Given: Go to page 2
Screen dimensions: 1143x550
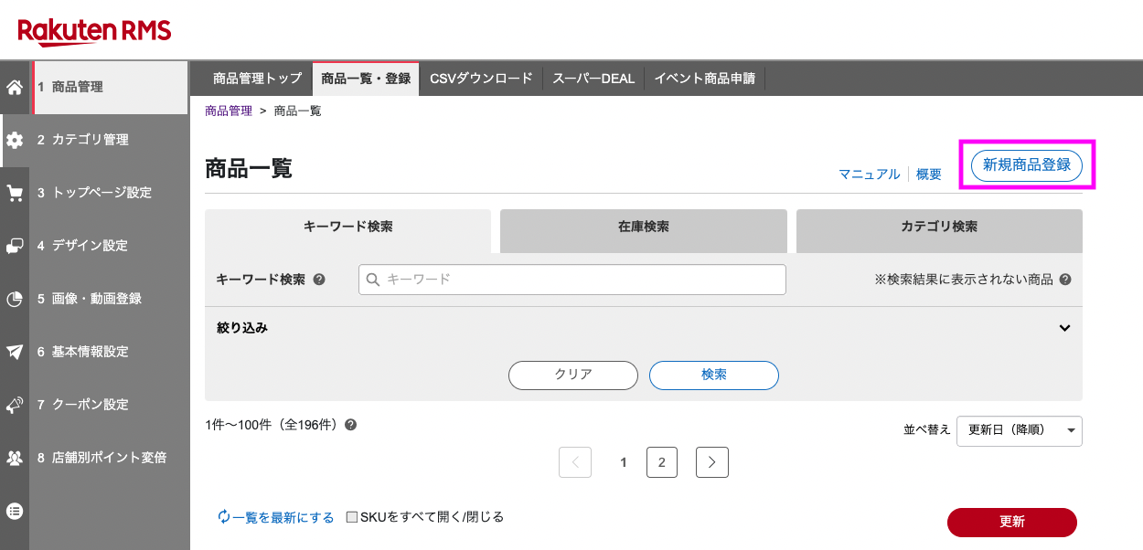Looking at the screenshot, I should tap(662, 462).
